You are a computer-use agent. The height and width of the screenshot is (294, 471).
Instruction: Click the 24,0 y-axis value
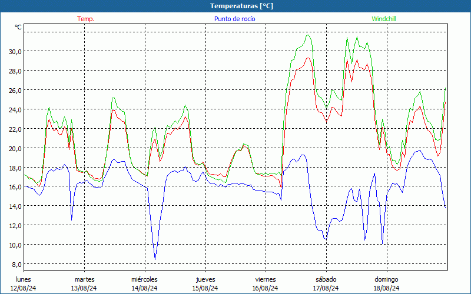15,110
